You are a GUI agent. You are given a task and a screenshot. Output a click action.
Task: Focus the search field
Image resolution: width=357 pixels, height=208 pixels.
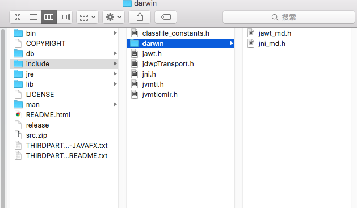coord(289,17)
